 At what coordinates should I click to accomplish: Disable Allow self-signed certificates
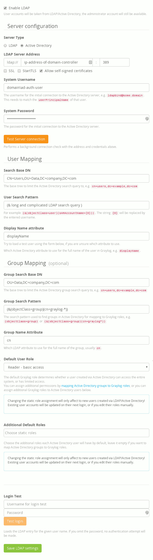coord(41,71)
